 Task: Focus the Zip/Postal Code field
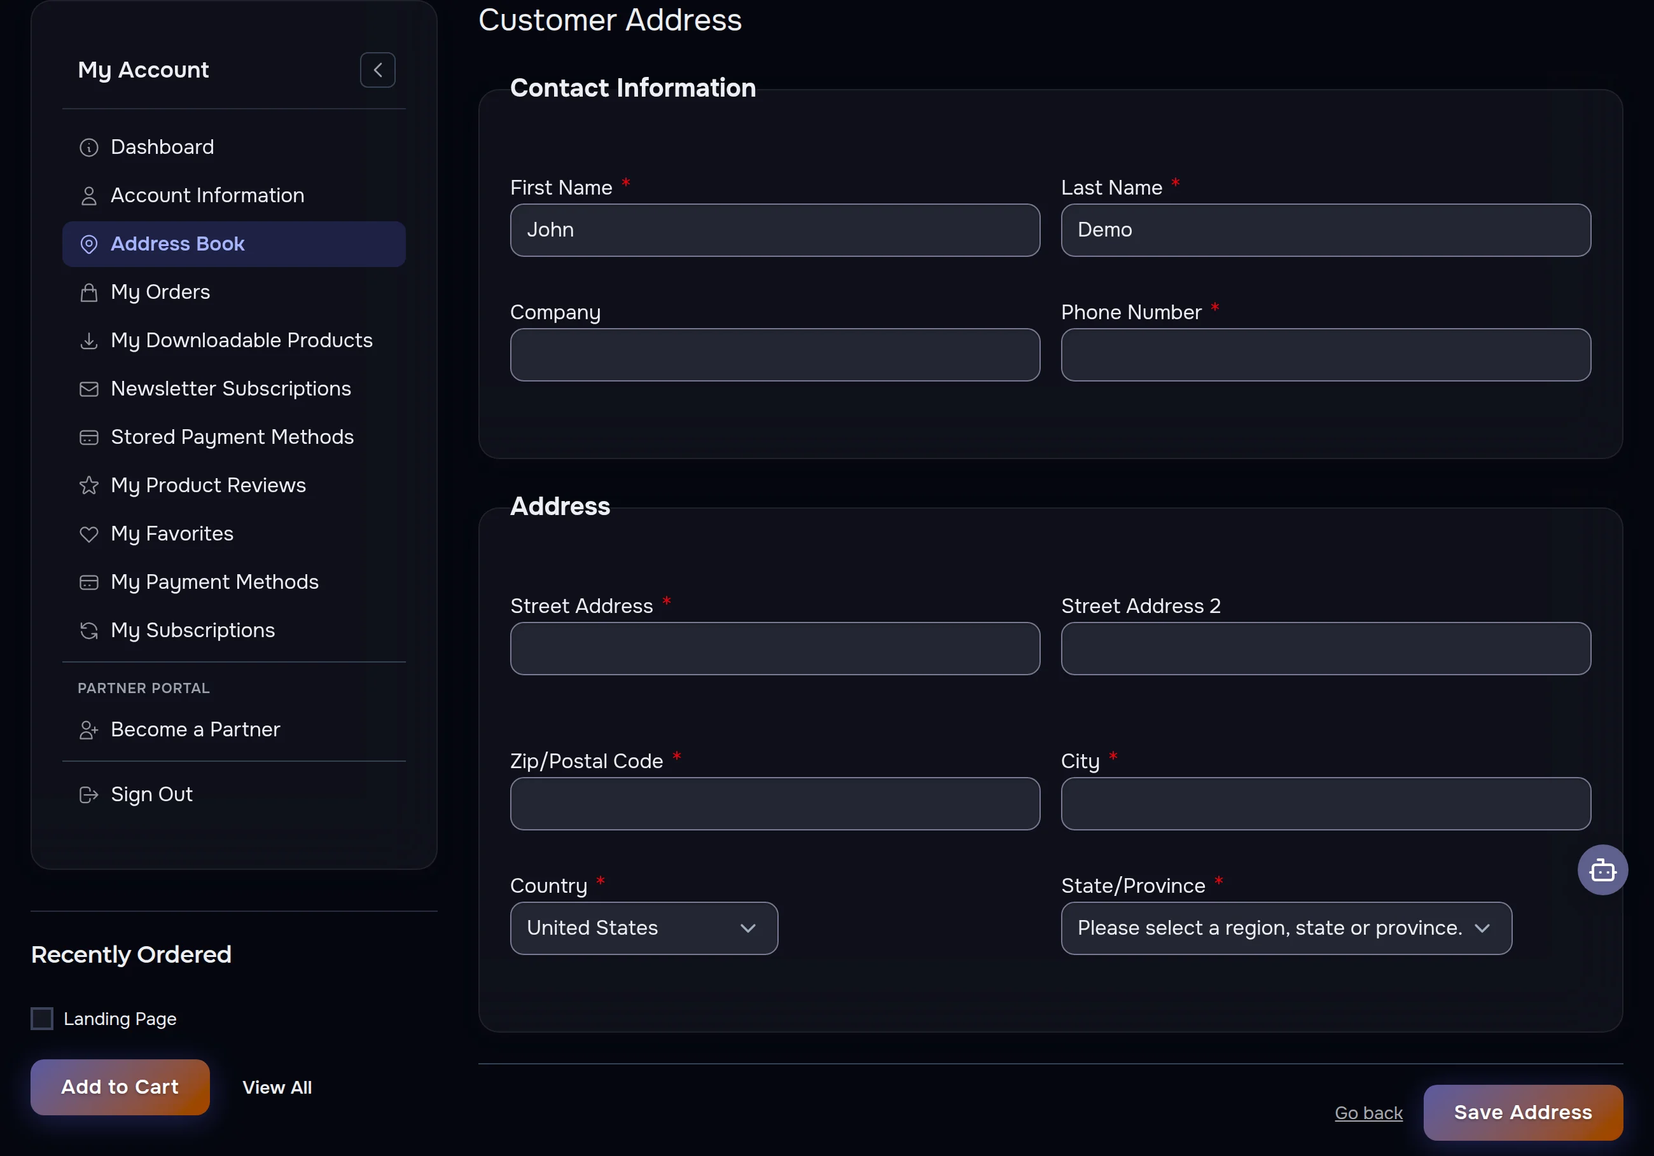[775, 803]
